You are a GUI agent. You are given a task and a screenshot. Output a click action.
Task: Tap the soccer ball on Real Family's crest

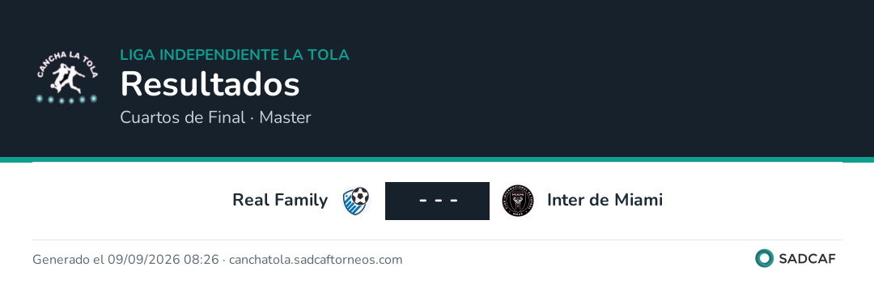[x=360, y=196]
